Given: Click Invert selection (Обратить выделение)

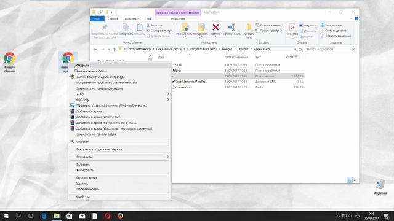Looking at the screenshot, I should click(336, 36).
